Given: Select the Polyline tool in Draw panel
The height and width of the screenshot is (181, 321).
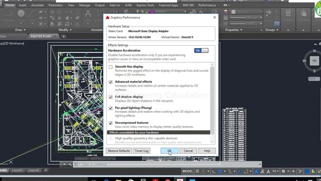Looking at the screenshot, I should [x=8, y=14].
